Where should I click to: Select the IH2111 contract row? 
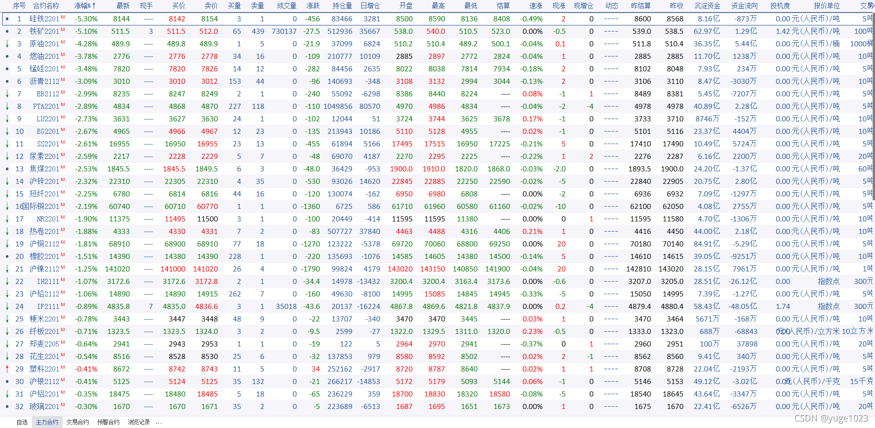[x=437, y=282]
